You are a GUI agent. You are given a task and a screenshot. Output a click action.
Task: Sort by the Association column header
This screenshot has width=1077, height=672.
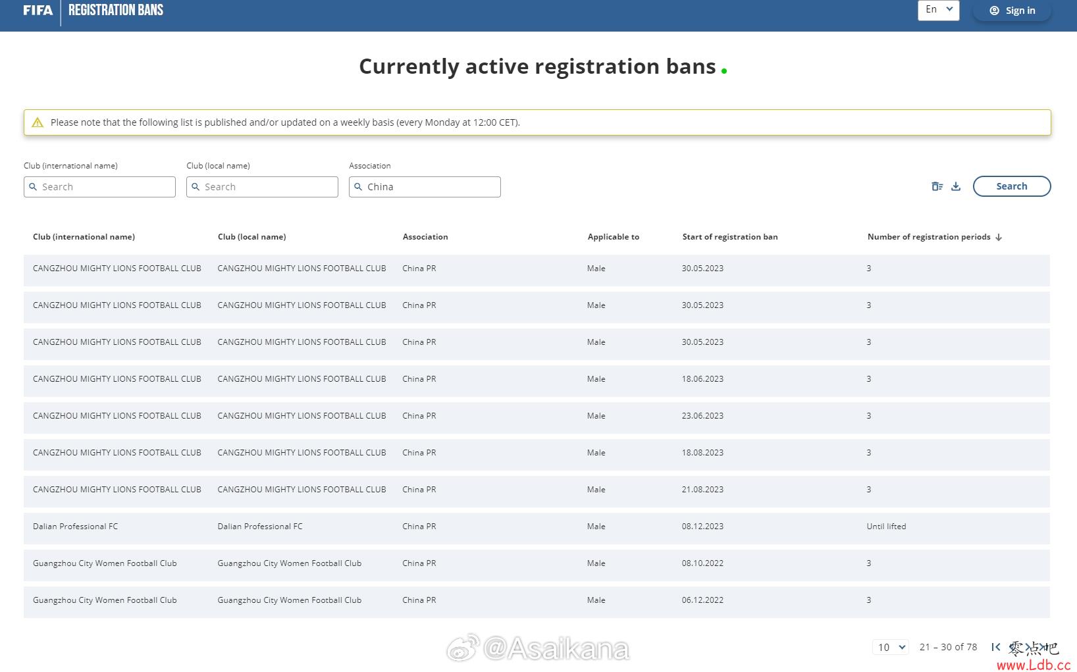425,237
